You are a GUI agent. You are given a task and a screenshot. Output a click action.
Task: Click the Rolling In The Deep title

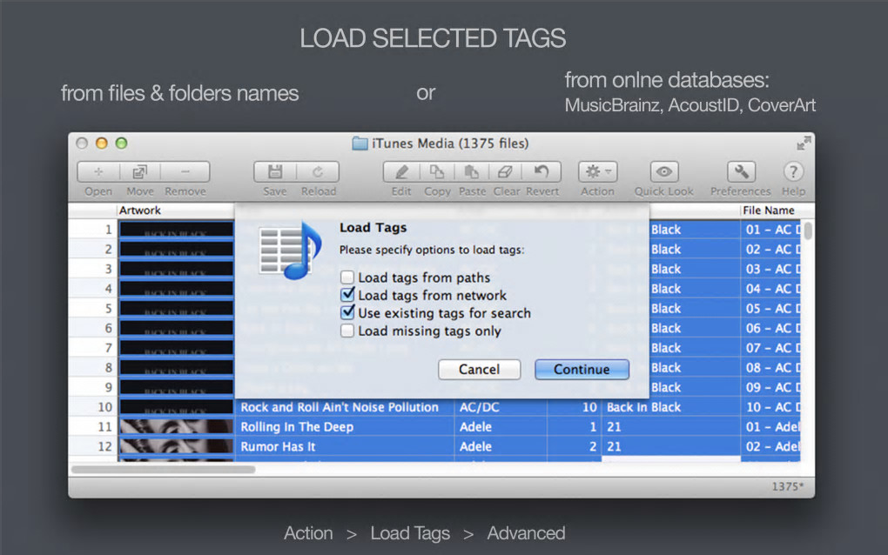pyautogui.click(x=297, y=427)
